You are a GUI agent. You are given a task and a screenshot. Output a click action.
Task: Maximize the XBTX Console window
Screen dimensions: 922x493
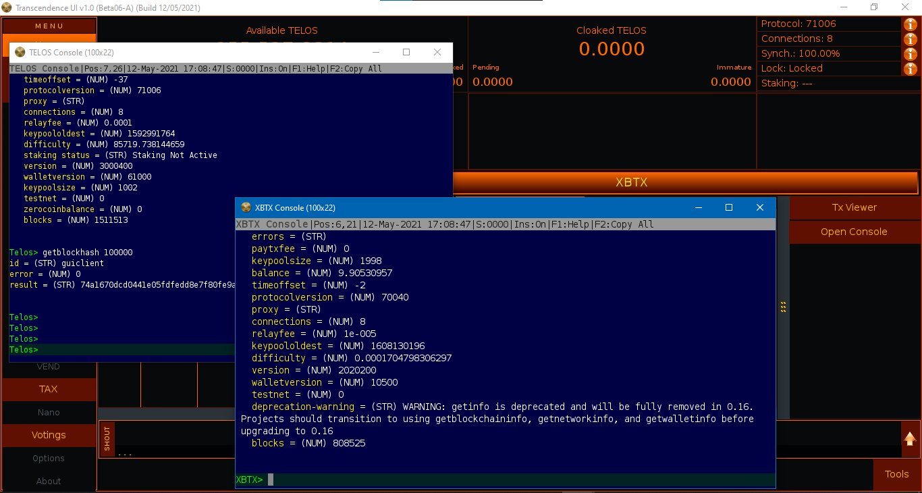tap(728, 207)
